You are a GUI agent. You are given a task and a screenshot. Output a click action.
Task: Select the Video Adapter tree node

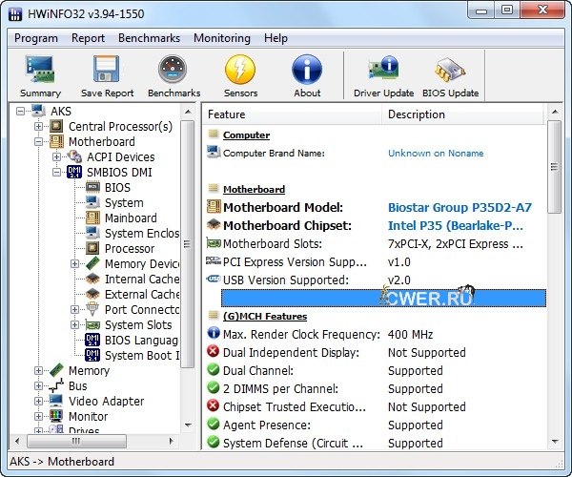(106, 402)
